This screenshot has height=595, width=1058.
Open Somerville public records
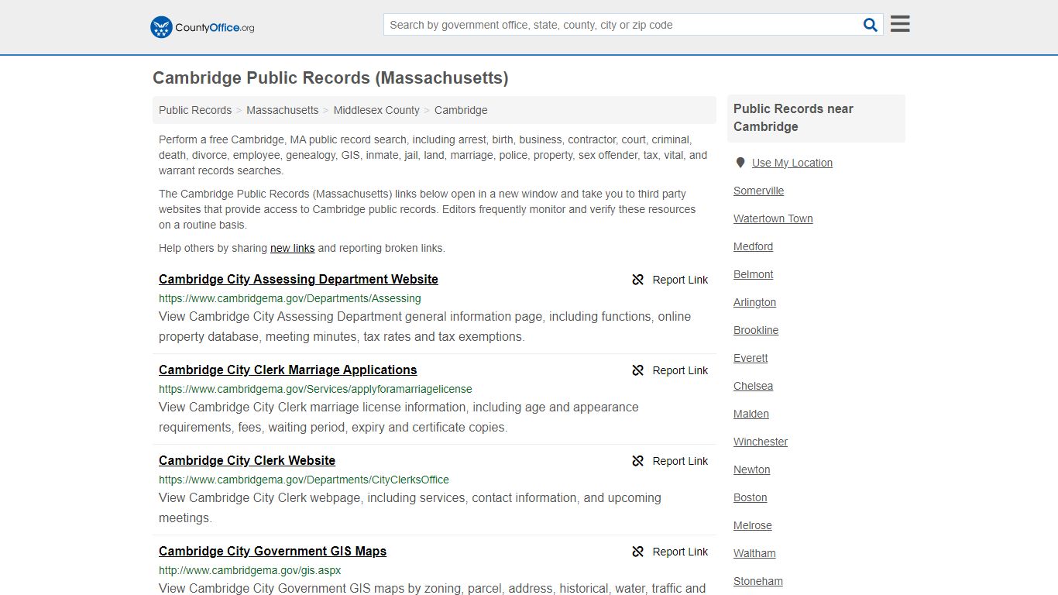click(x=758, y=191)
